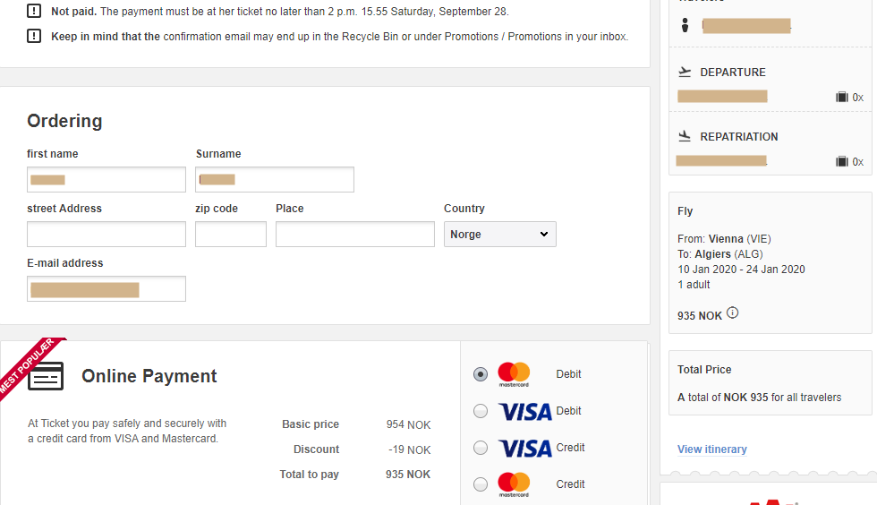Open the View itinerary link
877x505 pixels.
coord(712,449)
